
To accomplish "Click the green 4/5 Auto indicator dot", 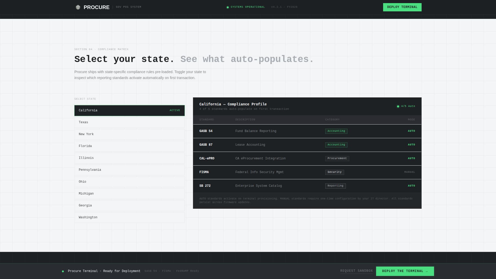I will click(398, 106).
